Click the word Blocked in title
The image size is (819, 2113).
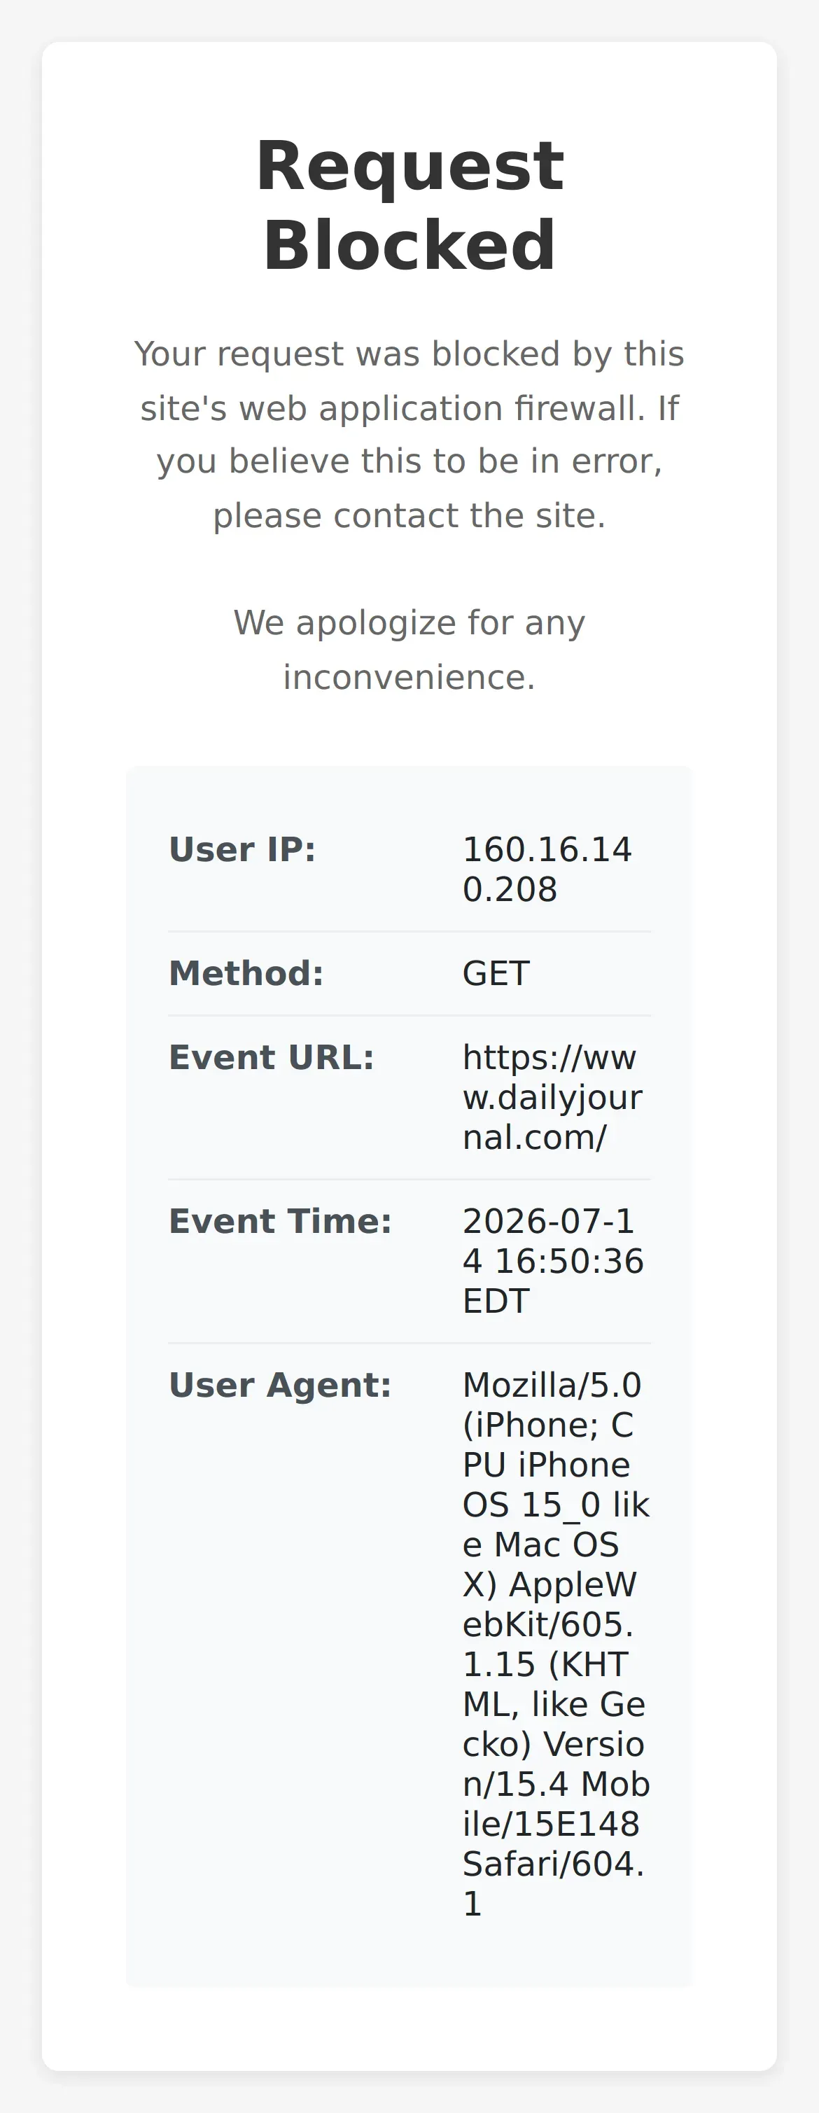coord(409,244)
